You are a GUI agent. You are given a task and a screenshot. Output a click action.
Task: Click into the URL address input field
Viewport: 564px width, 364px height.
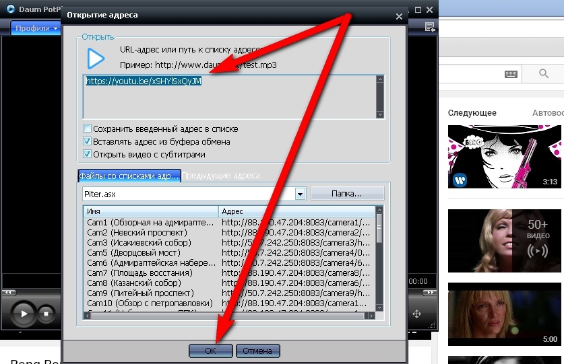[230, 97]
